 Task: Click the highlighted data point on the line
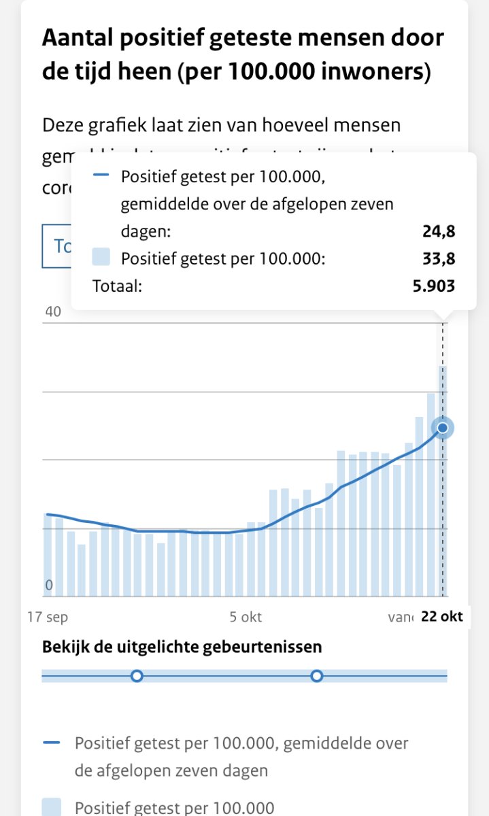443,428
